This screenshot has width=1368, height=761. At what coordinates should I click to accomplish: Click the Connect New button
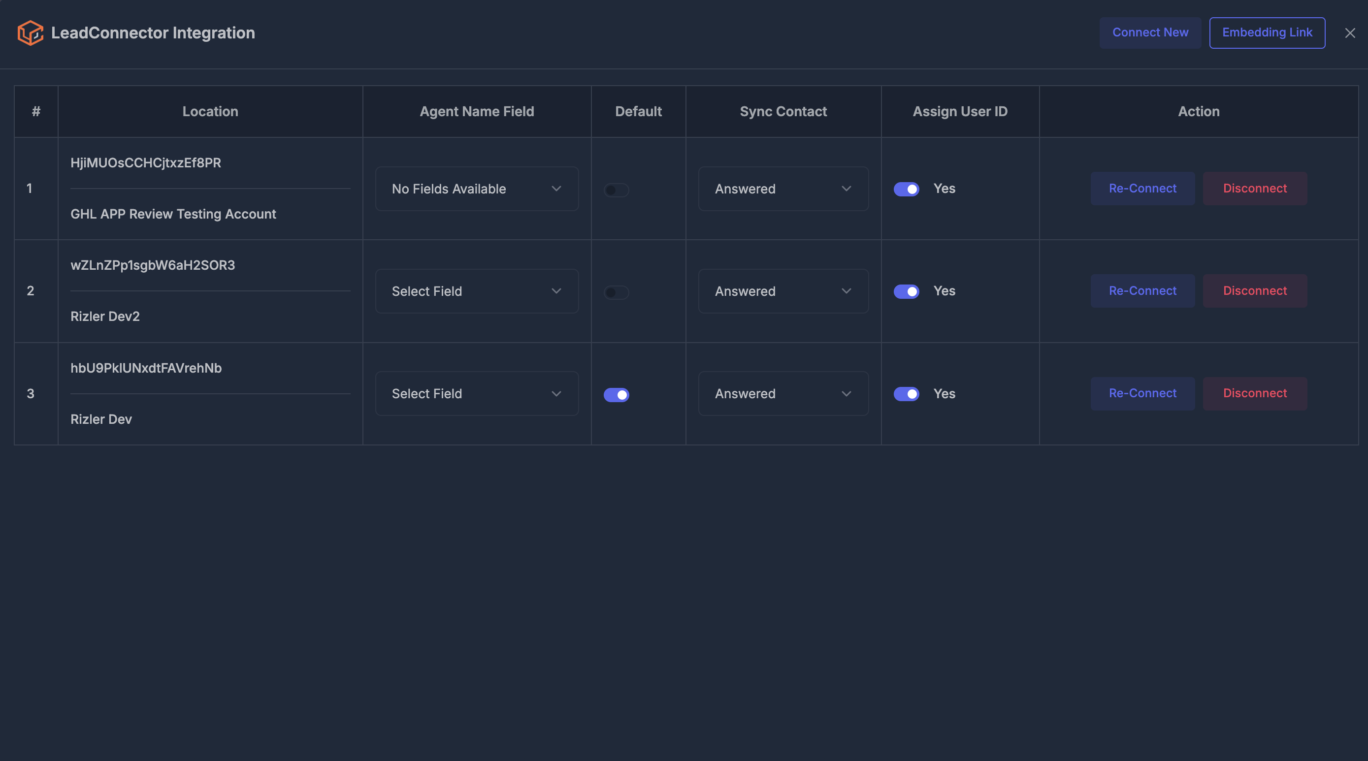(x=1150, y=33)
